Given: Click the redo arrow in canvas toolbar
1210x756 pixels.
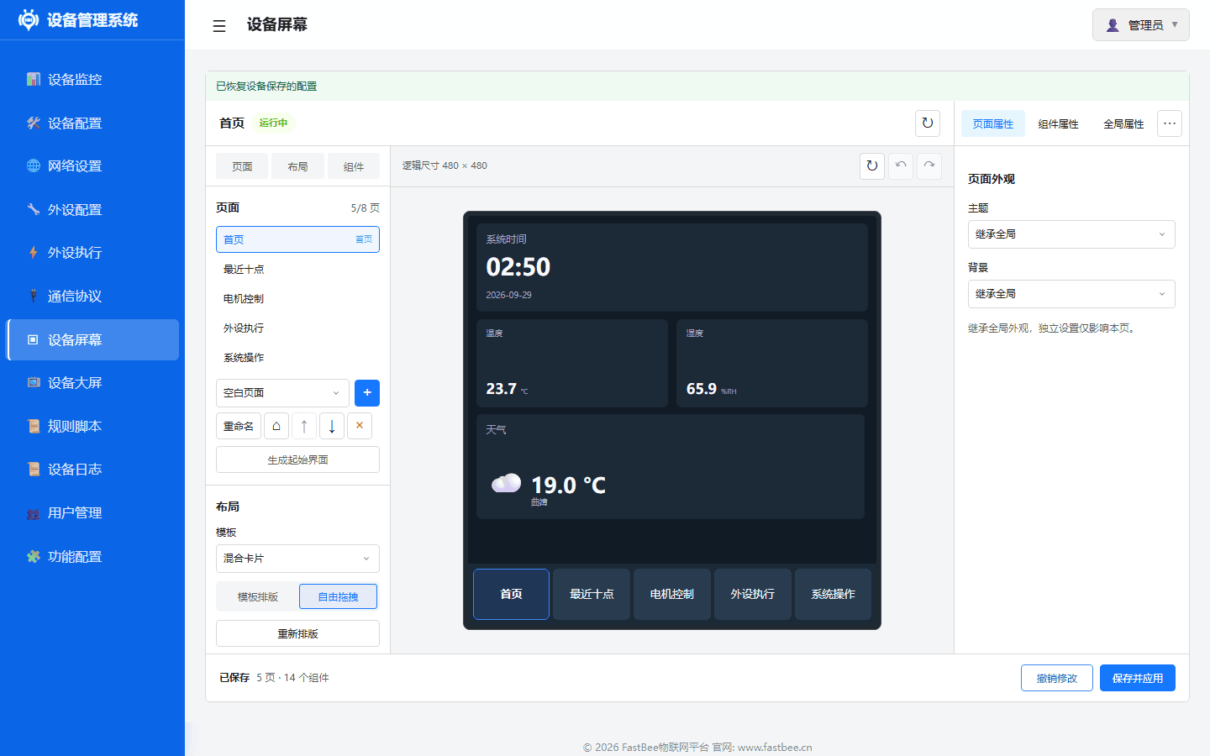Looking at the screenshot, I should point(929,165).
